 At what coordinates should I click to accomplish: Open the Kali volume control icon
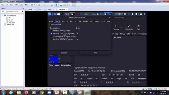[x=129, y=14]
